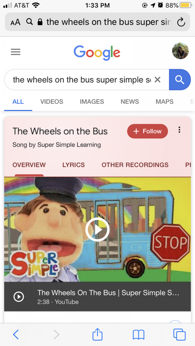Open Safari bookmarks book icon
The width and height of the screenshot is (195, 346).
click(x=138, y=335)
